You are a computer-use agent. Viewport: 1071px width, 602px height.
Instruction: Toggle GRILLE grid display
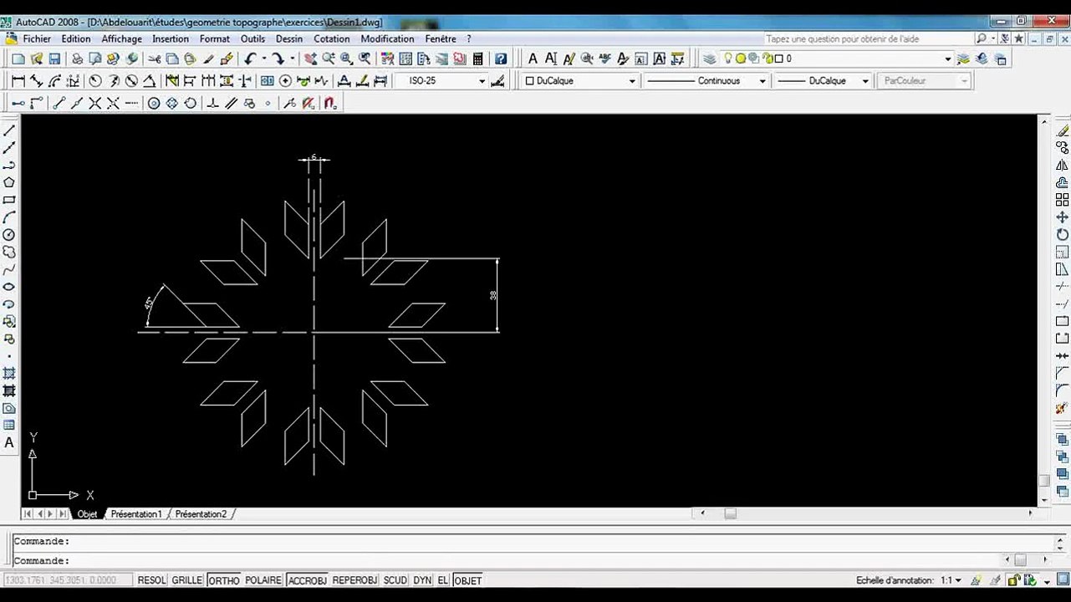(x=187, y=580)
